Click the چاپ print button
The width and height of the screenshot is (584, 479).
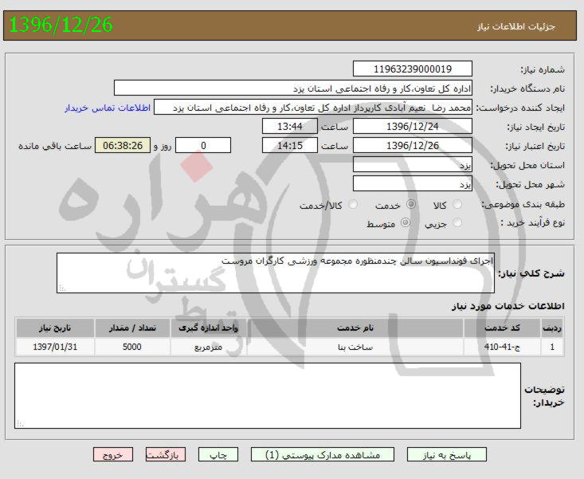[x=218, y=455]
